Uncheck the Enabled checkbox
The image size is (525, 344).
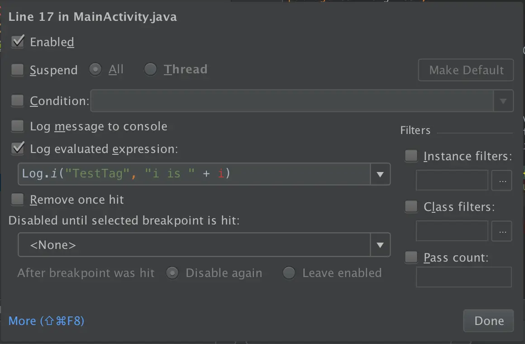18,42
